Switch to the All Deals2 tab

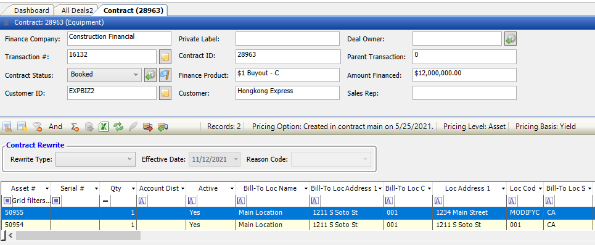[x=77, y=10]
